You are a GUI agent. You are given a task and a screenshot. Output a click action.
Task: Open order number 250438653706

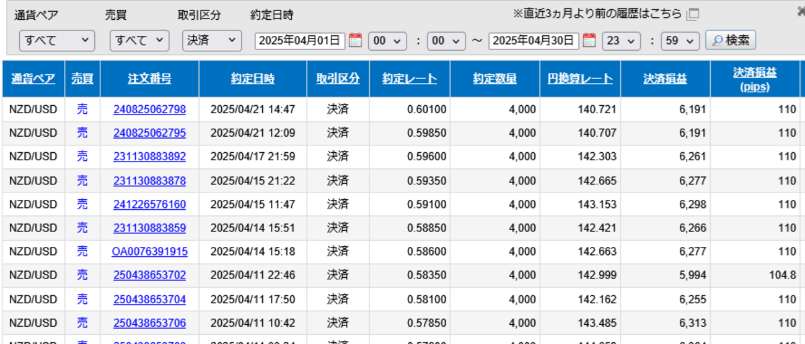(149, 323)
